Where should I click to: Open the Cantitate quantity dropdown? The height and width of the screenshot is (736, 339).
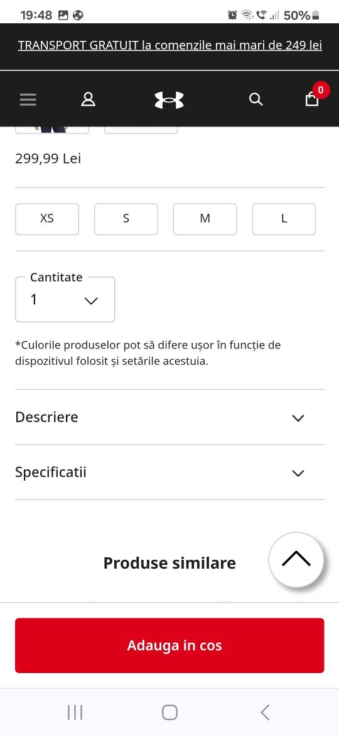click(65, 299)
